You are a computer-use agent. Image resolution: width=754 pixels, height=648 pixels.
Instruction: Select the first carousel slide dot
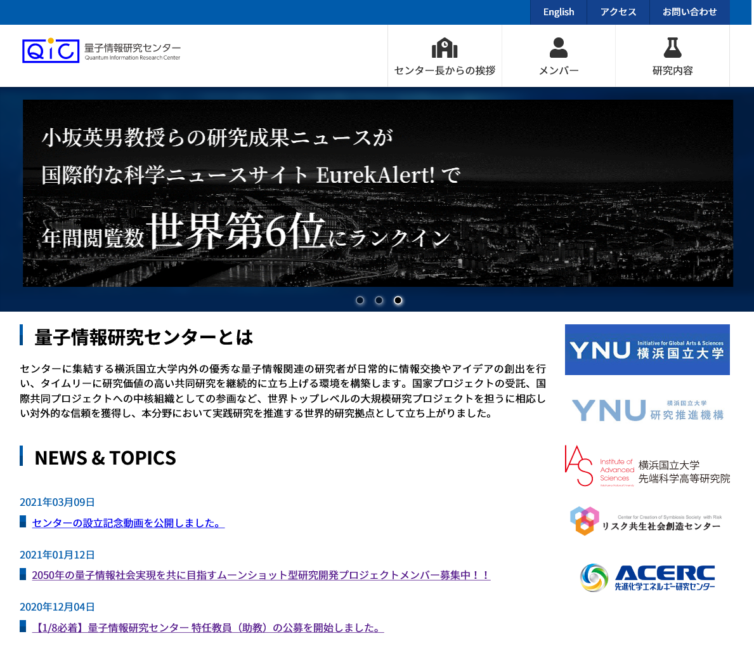click(x=360, y=300)
